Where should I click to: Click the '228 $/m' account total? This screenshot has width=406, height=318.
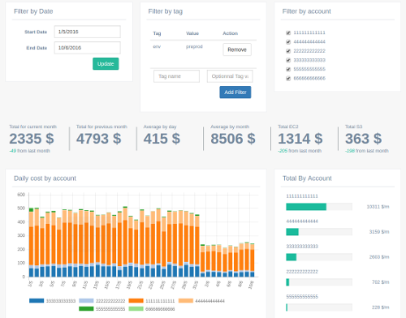pos(380,307)
